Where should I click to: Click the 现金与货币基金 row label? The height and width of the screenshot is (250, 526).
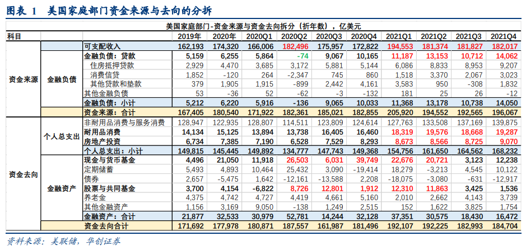[x=109, y=160]
